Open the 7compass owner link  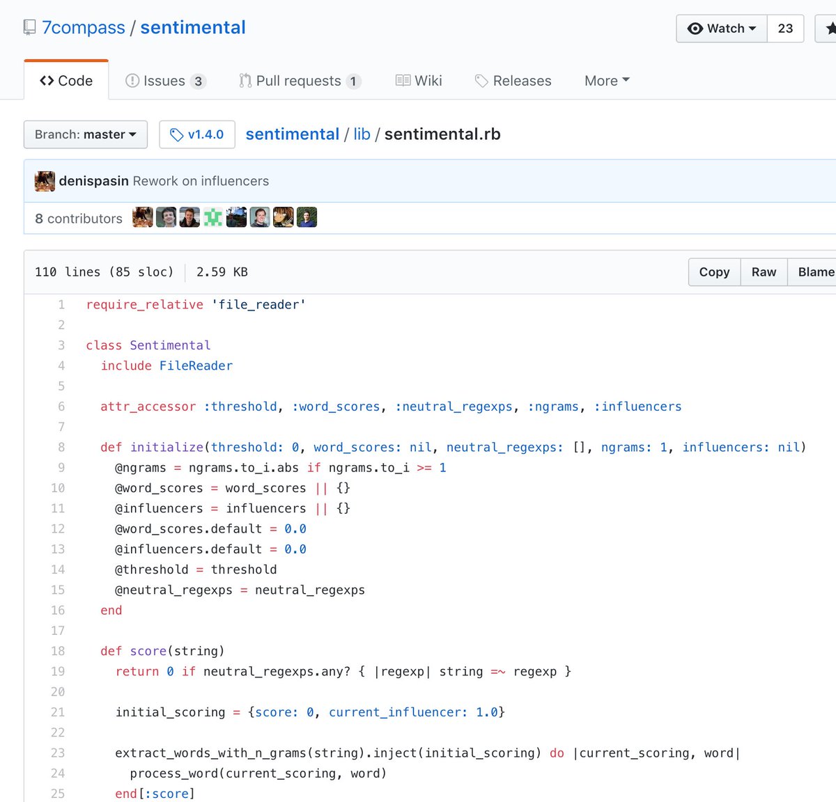click(x=84, y=28)
